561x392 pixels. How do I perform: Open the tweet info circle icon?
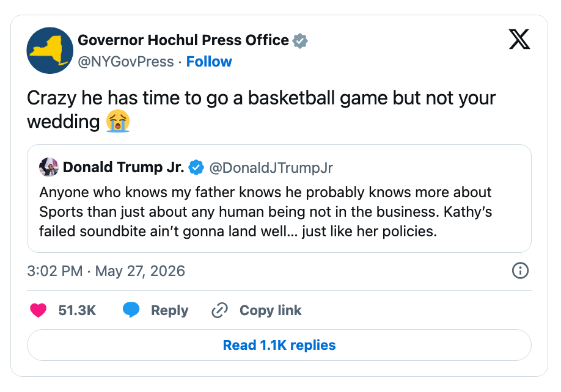pyautogui.click(x=520, y=270)
